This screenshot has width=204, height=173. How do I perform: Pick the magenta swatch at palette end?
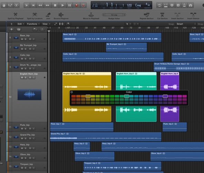coord(184,96)
